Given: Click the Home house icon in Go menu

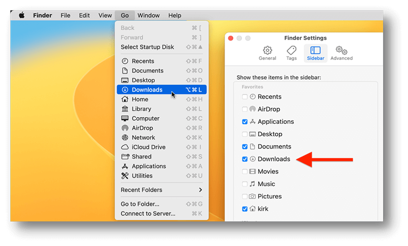Looking at the screenshot, I should pyautogui.click(x=125, y=99).
